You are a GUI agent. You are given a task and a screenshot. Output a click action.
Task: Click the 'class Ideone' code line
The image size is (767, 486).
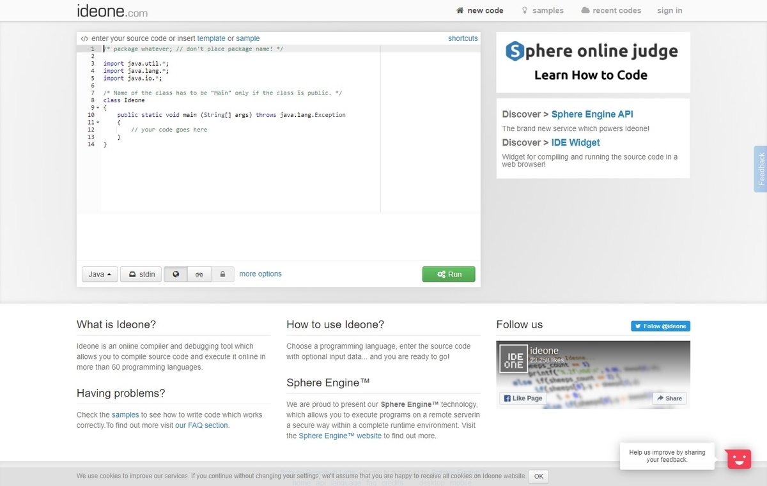[124, 100]
